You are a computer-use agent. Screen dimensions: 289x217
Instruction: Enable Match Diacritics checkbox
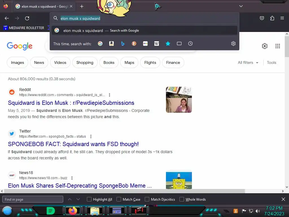coord(147,199)
